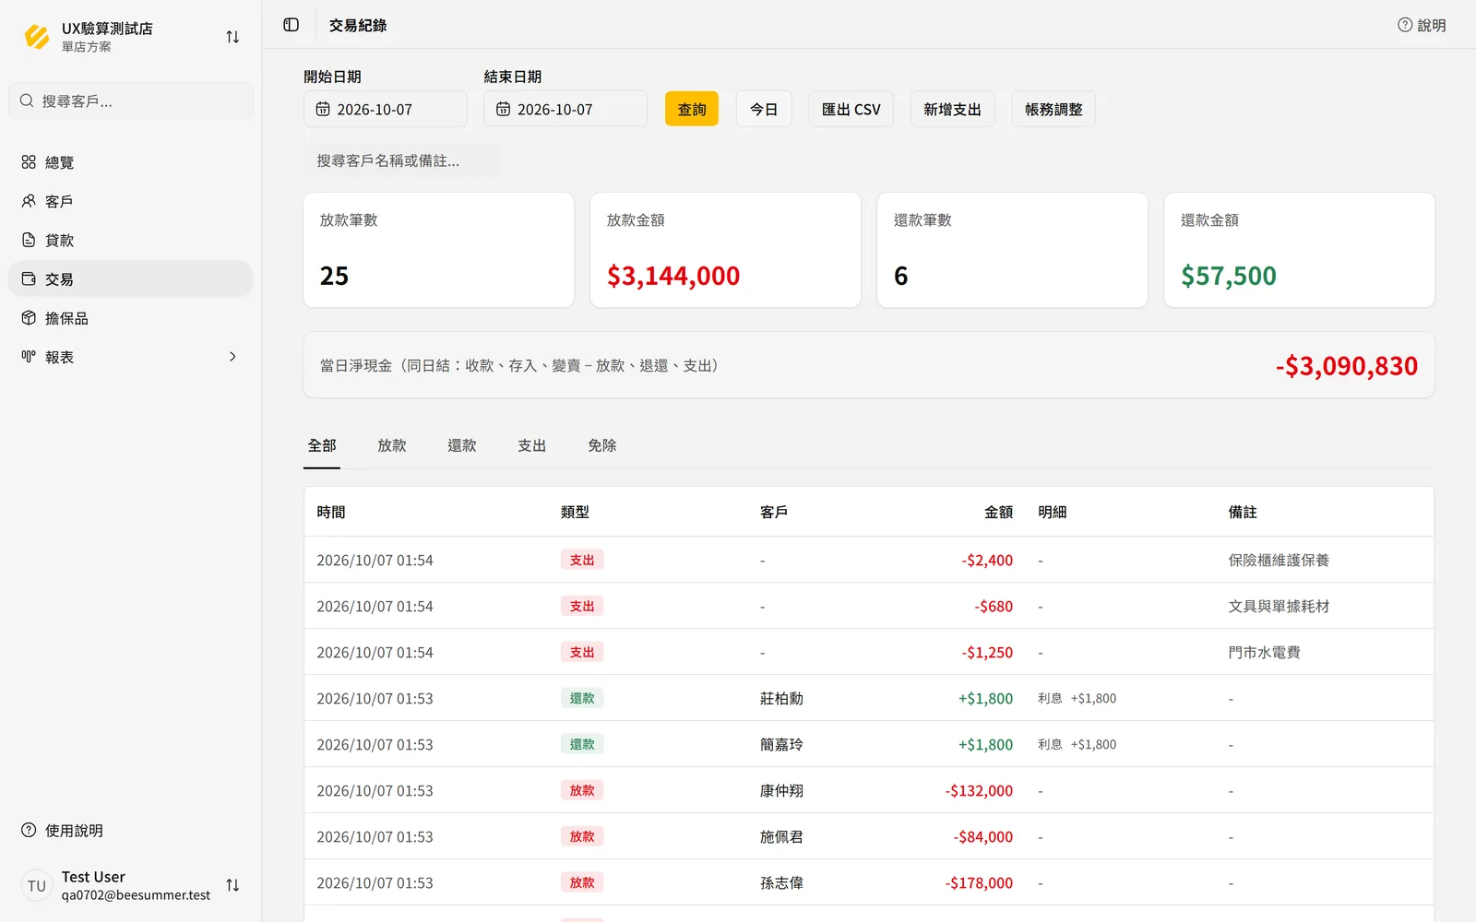Viewport: 1476px width, 922px height.
Task: Select the 全部 tab
Action: click(x=322, y=446)
